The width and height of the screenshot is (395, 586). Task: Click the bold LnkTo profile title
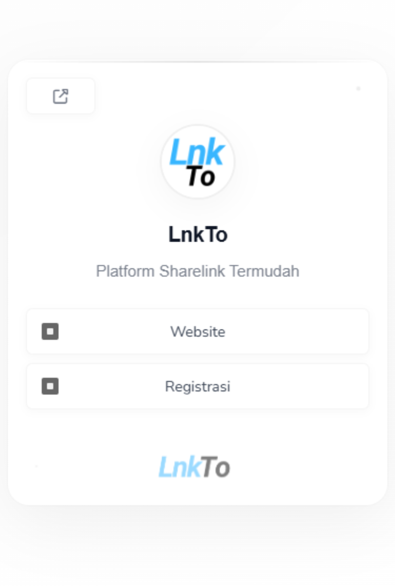[x=197, y=234]
